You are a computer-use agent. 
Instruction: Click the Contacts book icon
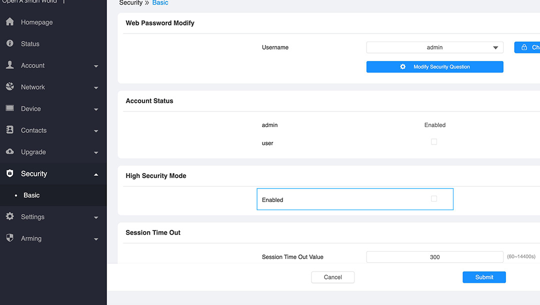[x=9, y=130]
